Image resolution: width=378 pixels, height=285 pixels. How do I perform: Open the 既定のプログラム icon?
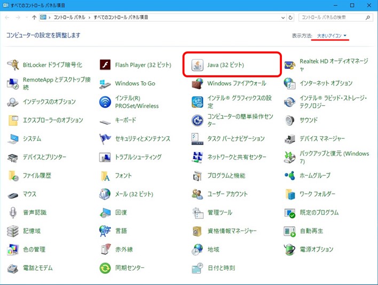[x=290, y=213]
